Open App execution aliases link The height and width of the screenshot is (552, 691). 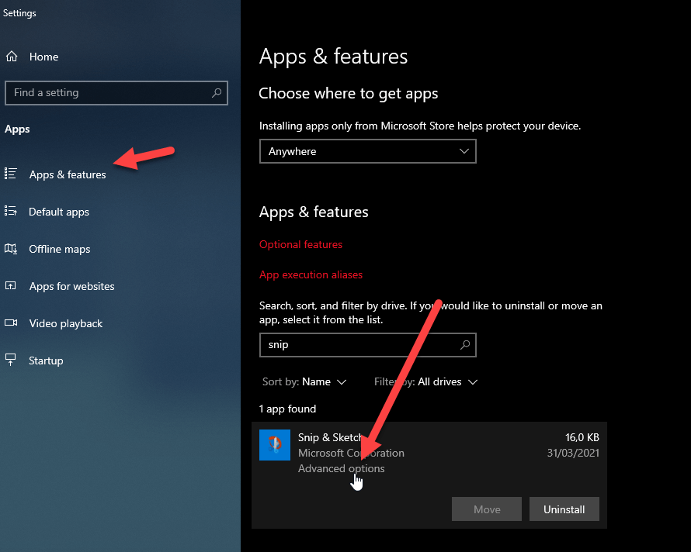point(311,274)
